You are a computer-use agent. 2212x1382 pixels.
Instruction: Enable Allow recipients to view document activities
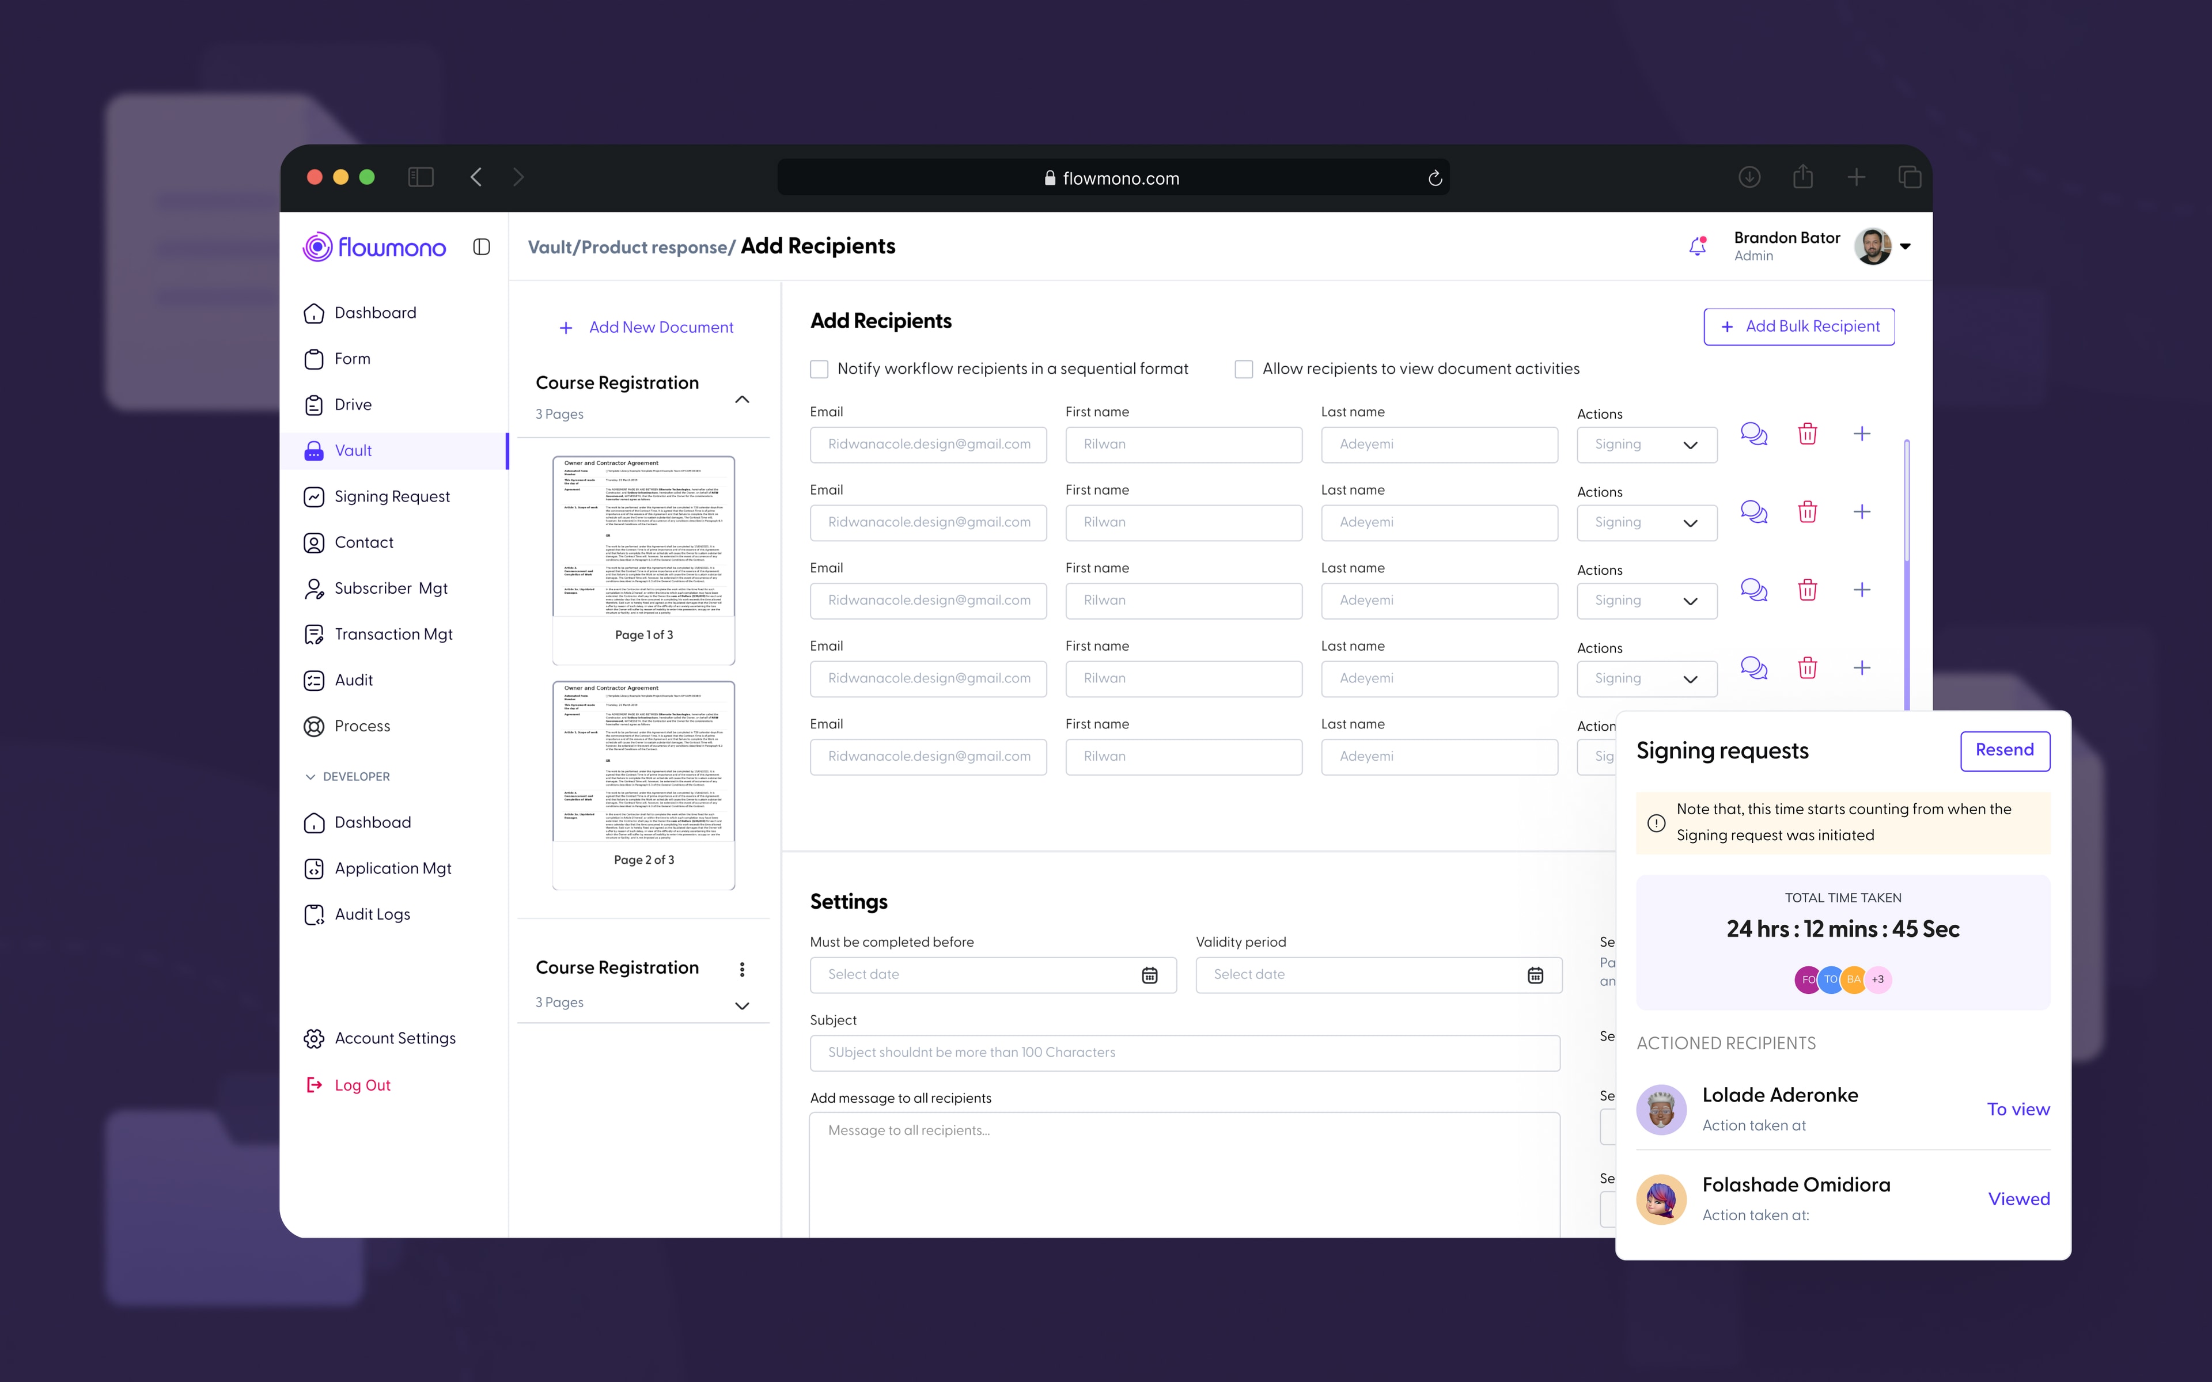point(1243,369)
